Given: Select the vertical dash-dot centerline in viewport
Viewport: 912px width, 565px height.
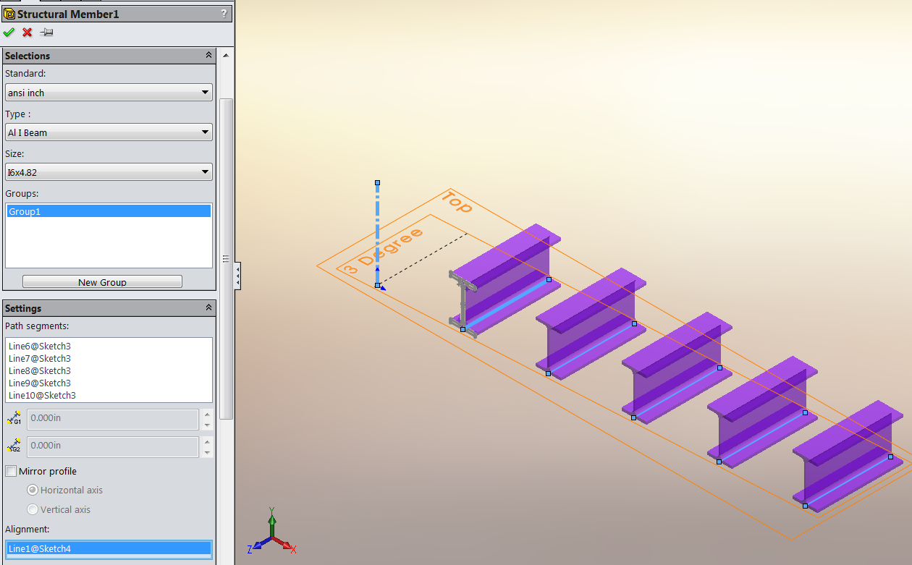Looking at the screenshot, I should pyautogui.click(x=377, y=234).
